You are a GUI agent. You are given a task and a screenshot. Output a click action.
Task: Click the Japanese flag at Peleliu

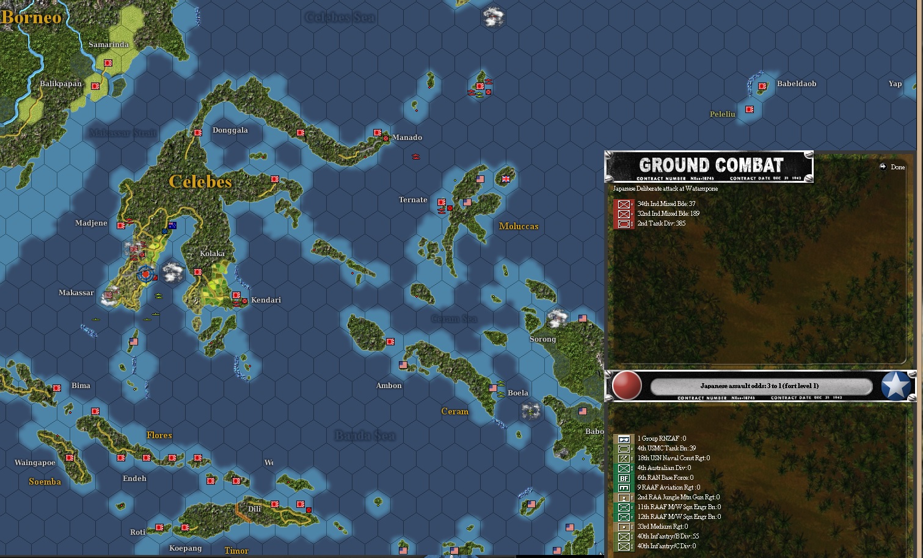pyautogui.click(x=750, y=109)
